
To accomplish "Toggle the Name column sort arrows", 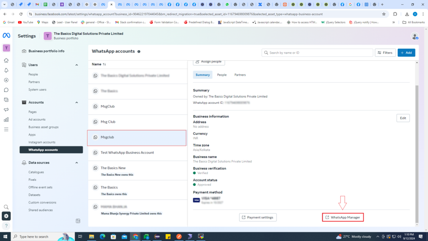I will tap(104, 64).
